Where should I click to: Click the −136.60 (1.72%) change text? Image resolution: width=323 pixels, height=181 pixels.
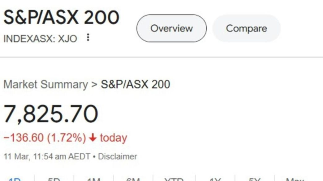(45, 138)
